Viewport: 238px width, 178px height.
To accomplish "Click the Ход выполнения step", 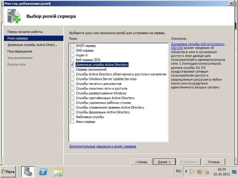I will coord(20,58).
